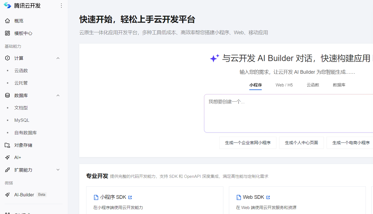Switch to the 小程序 tab
The width and height of the screenshot is (373, 214).
point(255,85)
